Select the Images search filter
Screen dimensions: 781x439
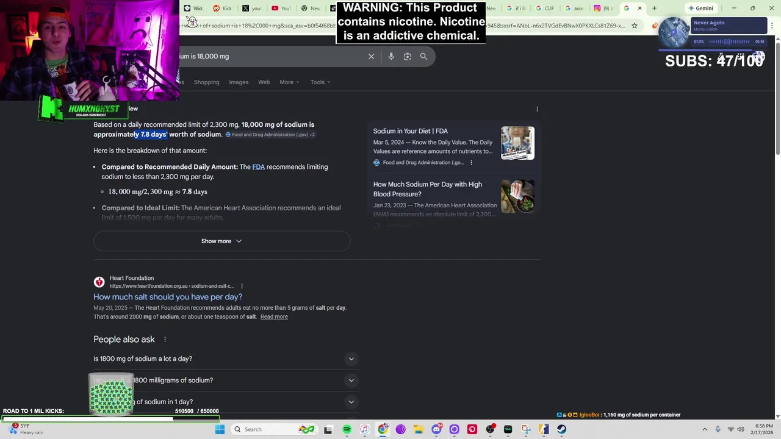[x=239, y=82]
